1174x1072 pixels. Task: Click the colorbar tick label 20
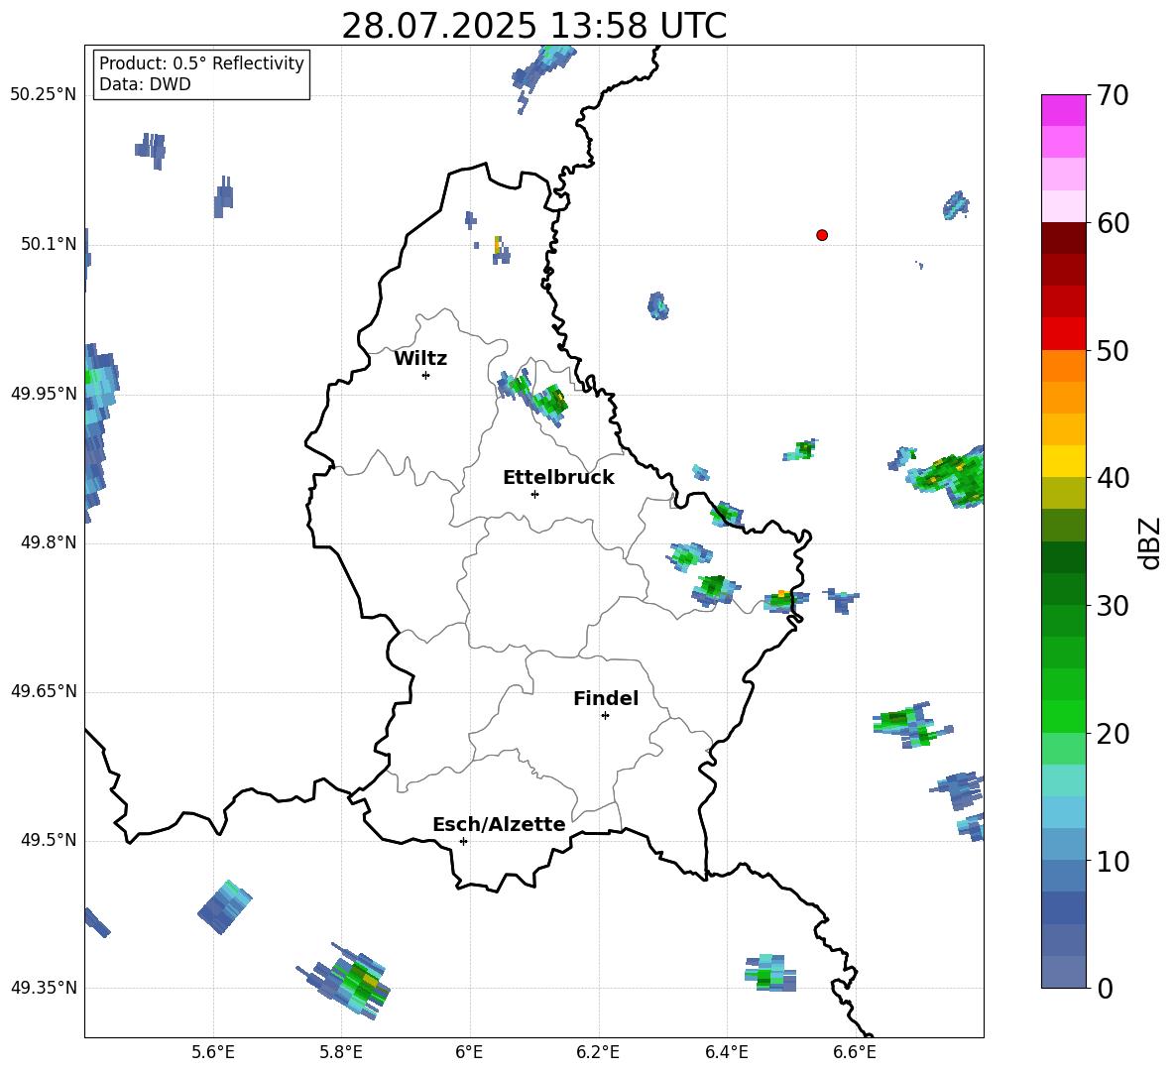click(1113, 734)
